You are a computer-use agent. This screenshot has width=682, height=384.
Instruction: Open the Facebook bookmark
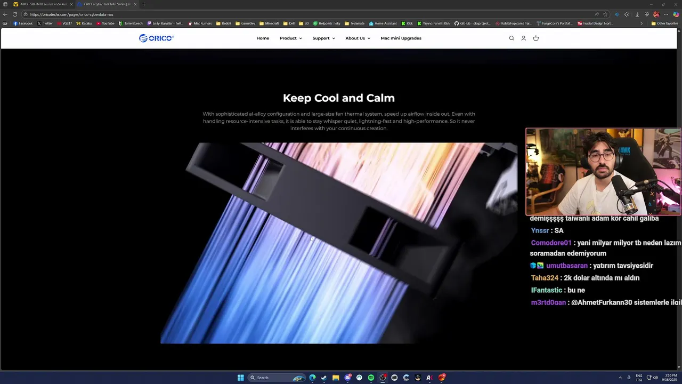click(x=23, y=23)
